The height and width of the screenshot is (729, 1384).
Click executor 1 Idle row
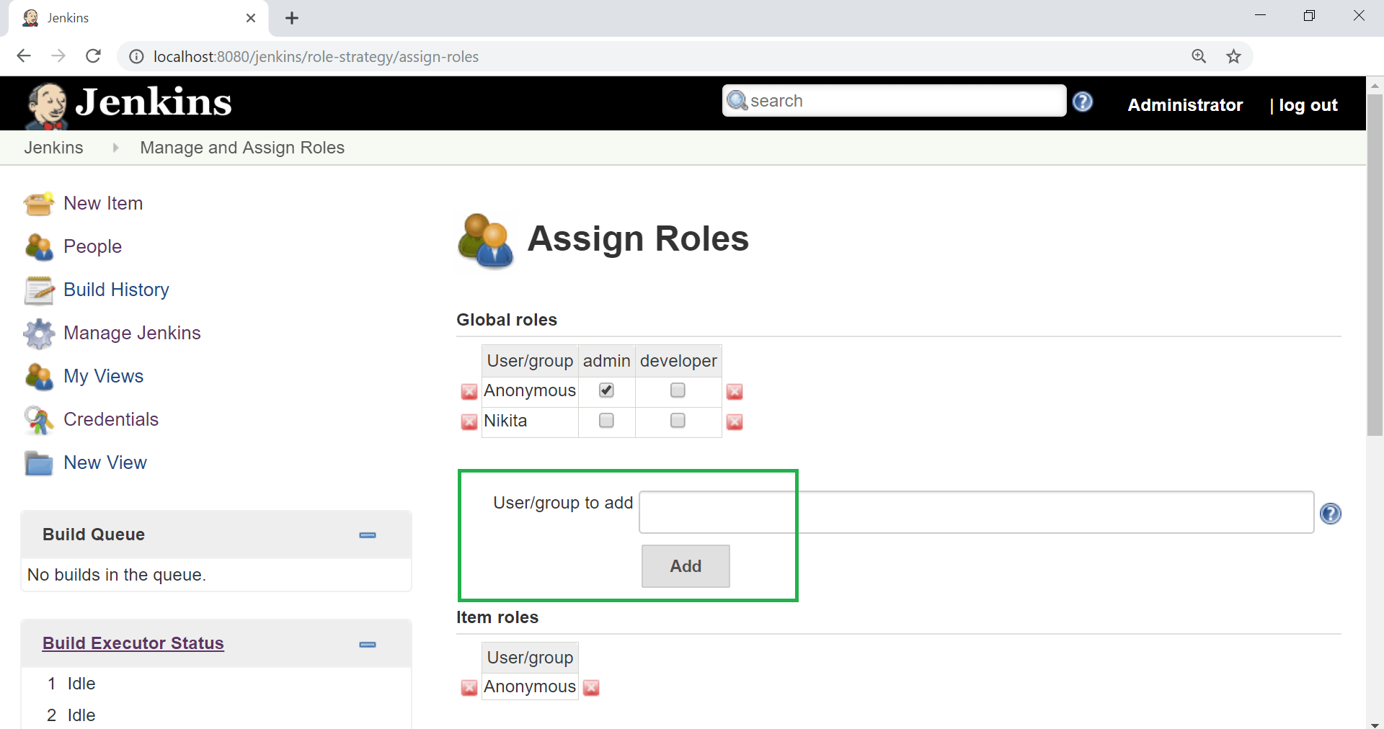coord(71,684)
